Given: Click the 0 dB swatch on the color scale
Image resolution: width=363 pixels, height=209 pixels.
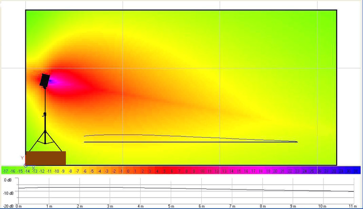Looking at the screenshot, I should tap(128, 171).
